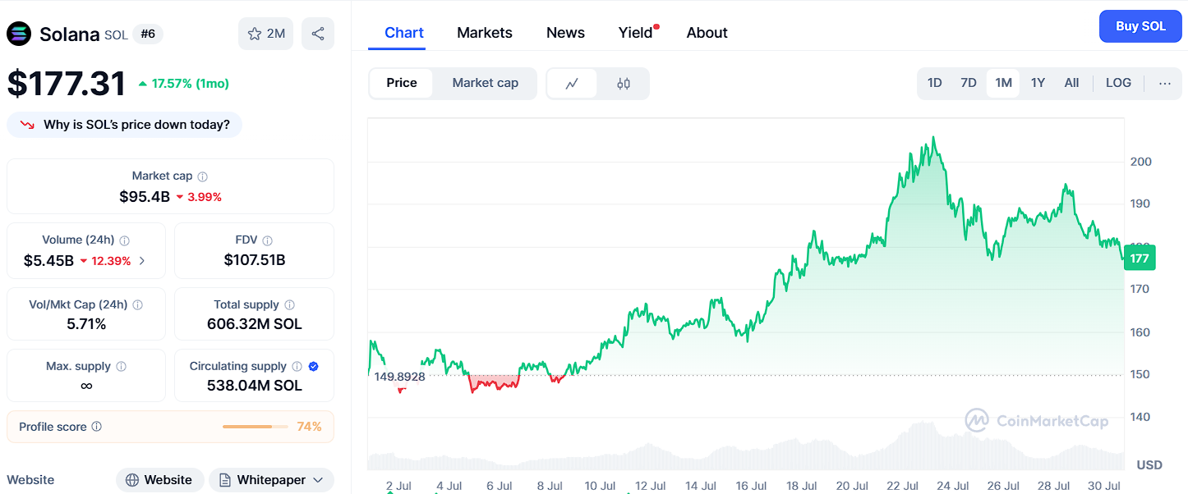Click the Solana logo icon
This screenshot has width=1188, height=494.
(20, 34)
